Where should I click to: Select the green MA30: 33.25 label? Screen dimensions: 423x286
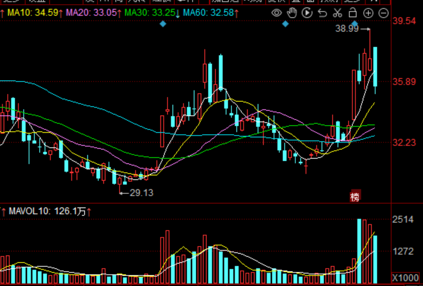150,13
